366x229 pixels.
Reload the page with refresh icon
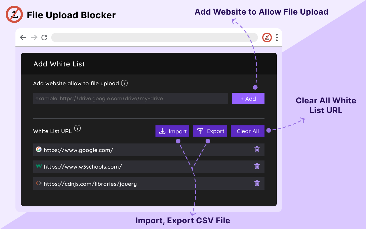(x=44, y=37)
